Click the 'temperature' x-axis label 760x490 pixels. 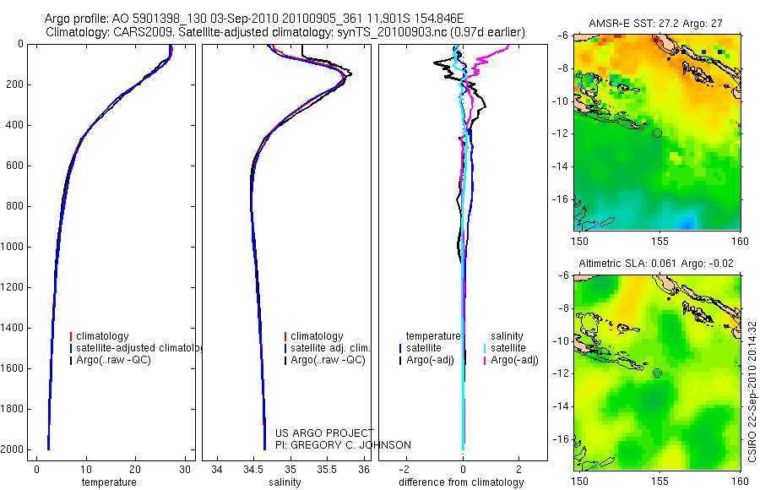tap(109, 482)
